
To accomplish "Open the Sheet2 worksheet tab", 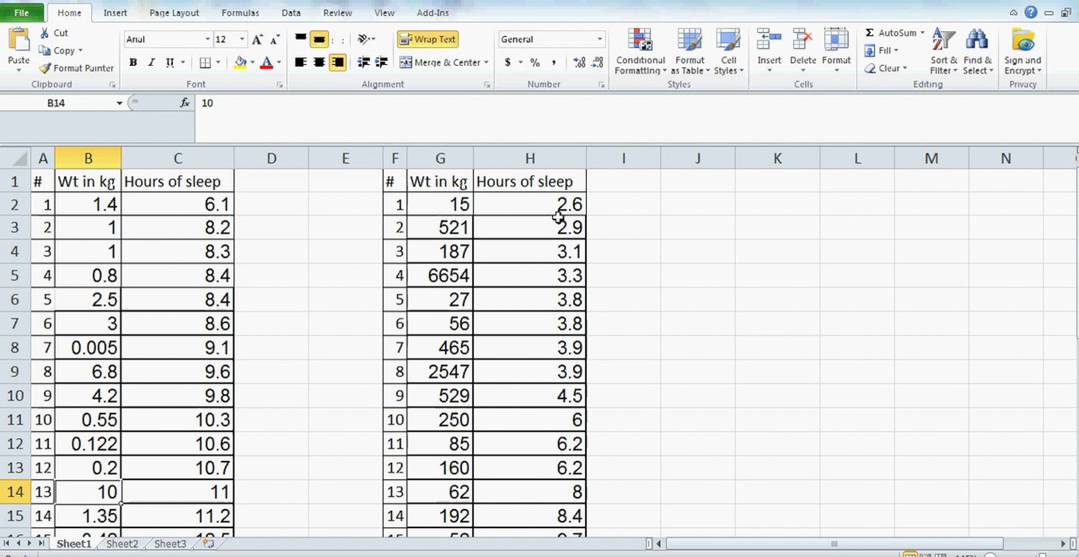I will click(122, 544).
